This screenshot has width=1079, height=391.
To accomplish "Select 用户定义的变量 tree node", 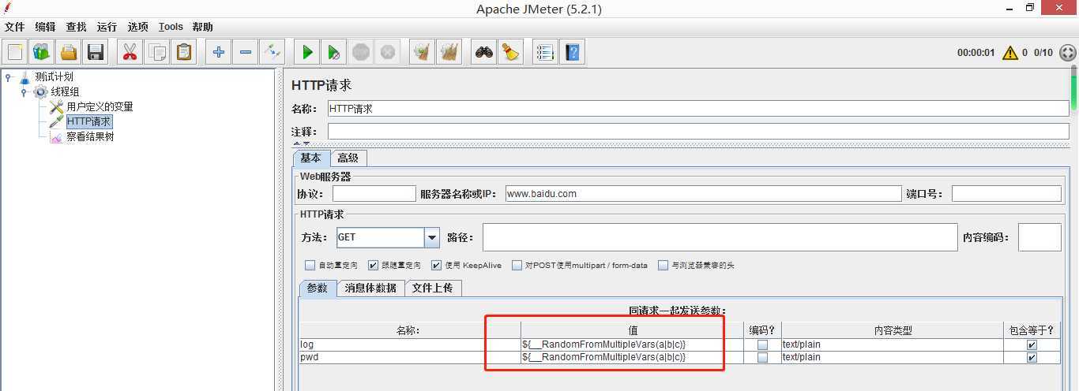I will click(100, 106).
